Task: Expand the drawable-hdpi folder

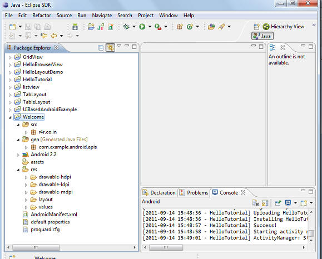Action: click(x=26, y=177)
